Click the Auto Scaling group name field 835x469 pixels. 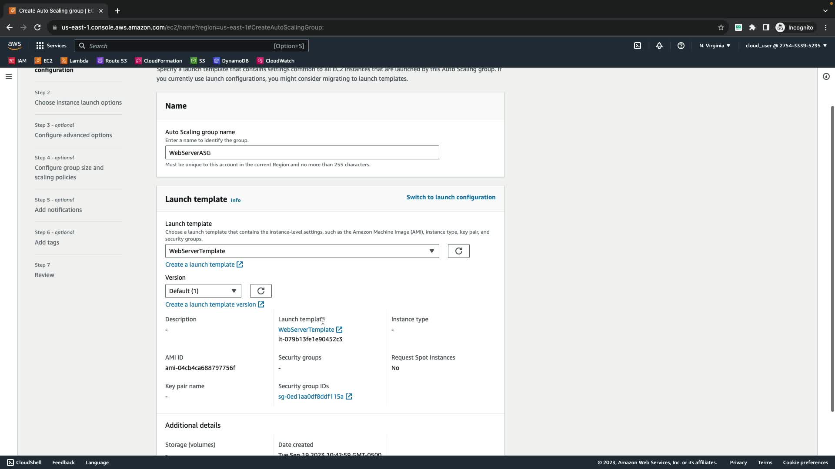(x=302, y=153)
